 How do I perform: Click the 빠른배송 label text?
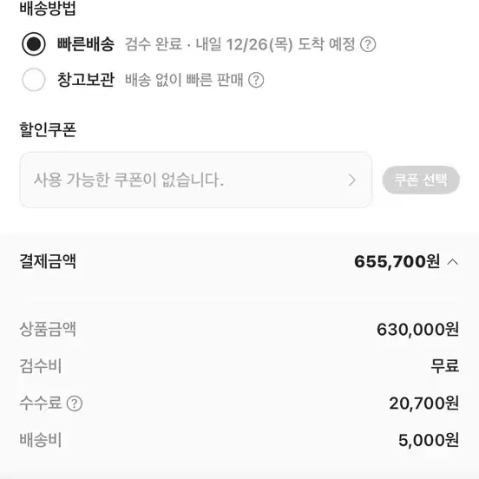tap(86, 44)
